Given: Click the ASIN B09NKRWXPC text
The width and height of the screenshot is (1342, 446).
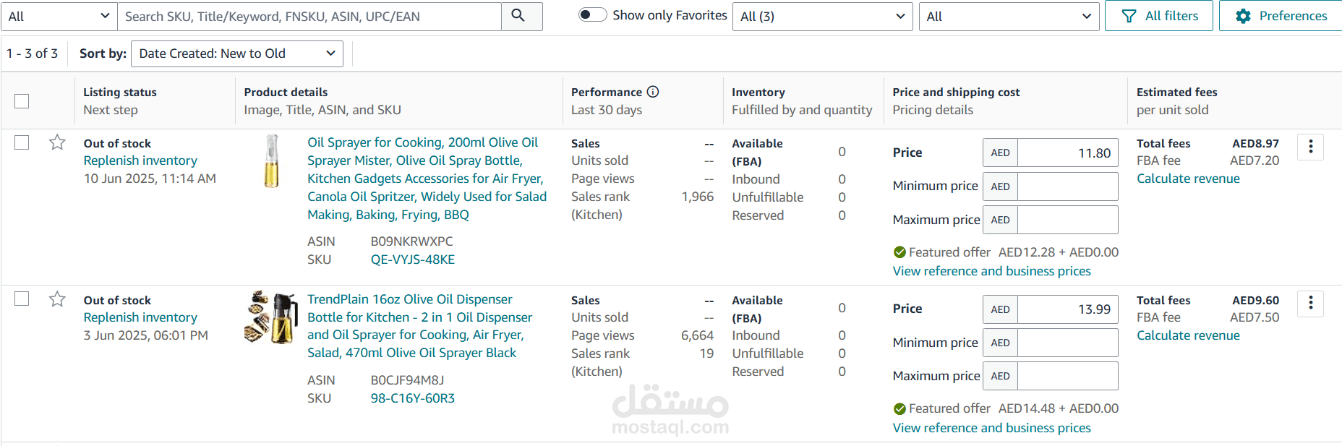Looking at the screenshot, I should point(411,241).
